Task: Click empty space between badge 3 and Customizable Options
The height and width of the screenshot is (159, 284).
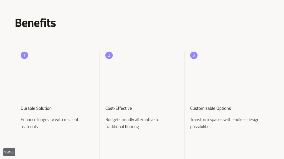Action: pyautogui.click(x=226, y=82)
